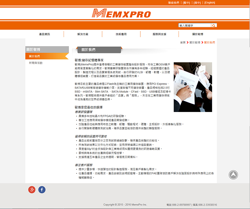Click the 專業研發團隊 subheading

[x=84, y=112]
